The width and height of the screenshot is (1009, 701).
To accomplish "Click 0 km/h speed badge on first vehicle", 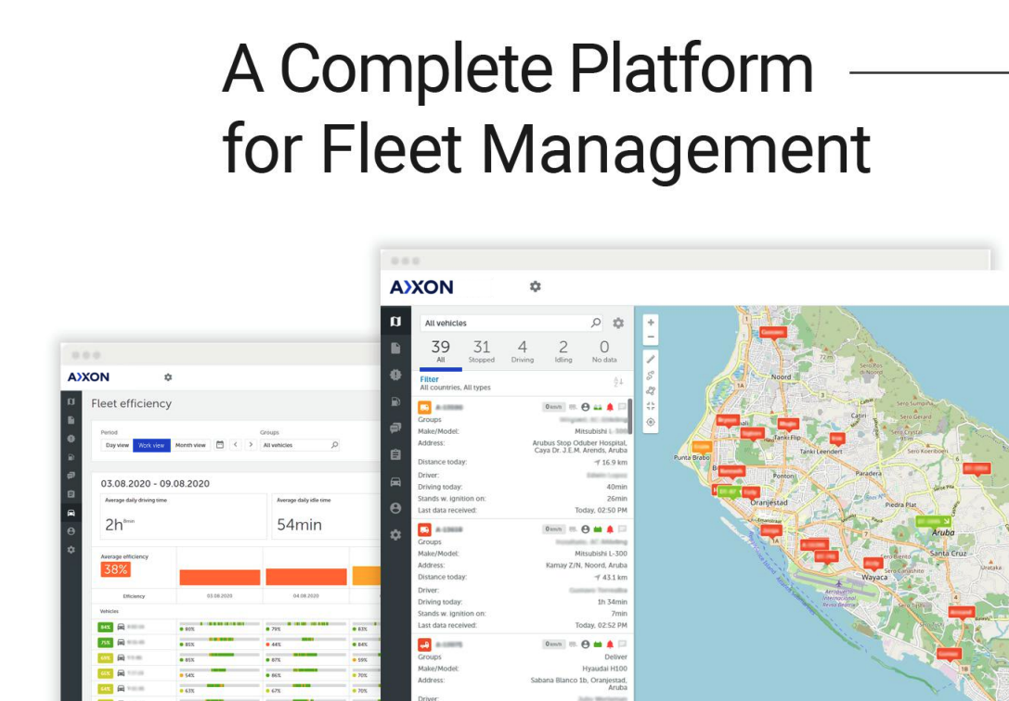I will tap(553, 407).
